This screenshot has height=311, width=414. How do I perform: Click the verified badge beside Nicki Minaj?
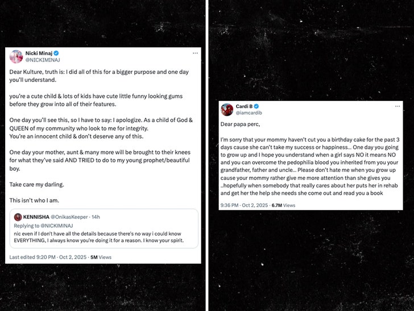63,53
